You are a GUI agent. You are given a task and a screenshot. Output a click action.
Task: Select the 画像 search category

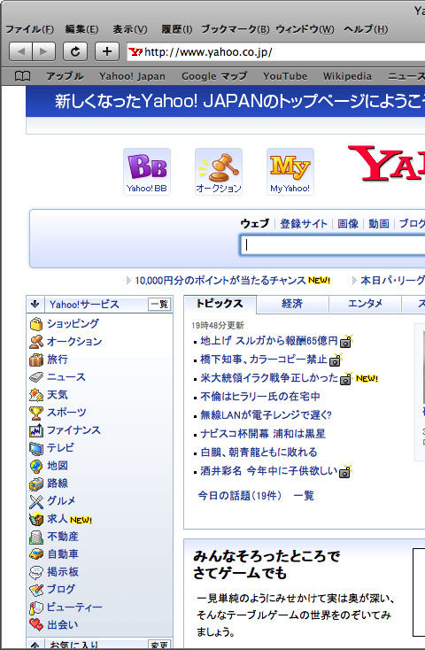coord(348,224)
